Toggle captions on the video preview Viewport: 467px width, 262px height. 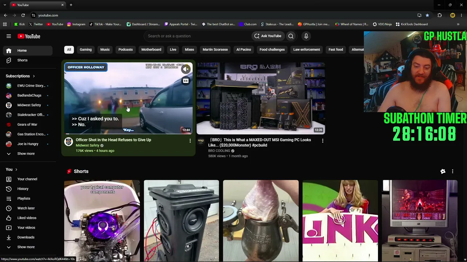click(186, 81)
